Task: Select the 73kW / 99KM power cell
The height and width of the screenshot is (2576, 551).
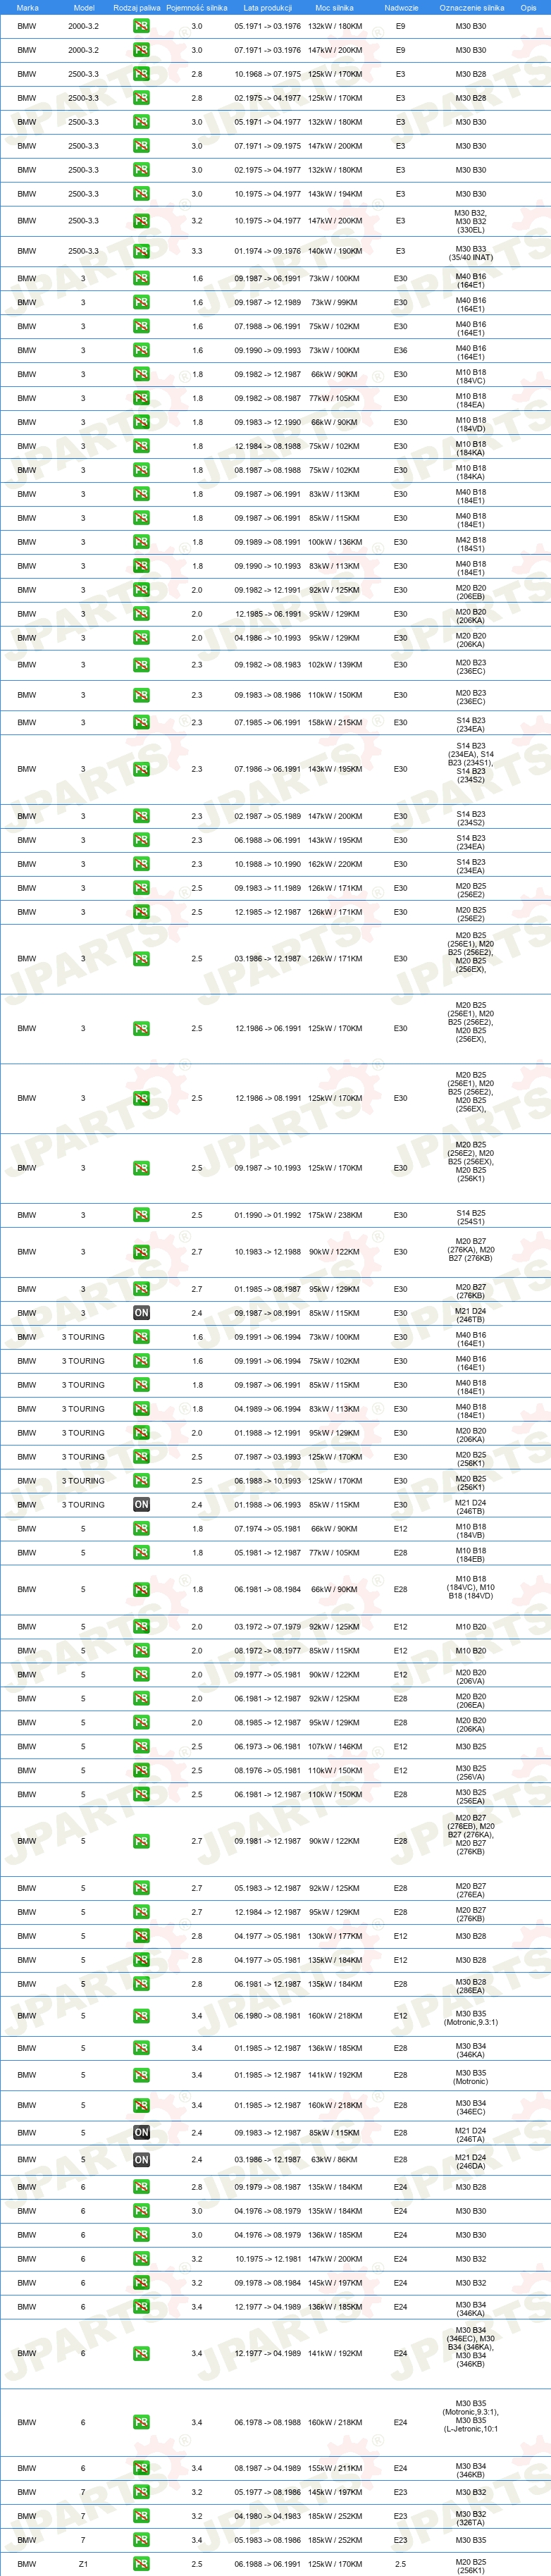Action: (335, 303)
